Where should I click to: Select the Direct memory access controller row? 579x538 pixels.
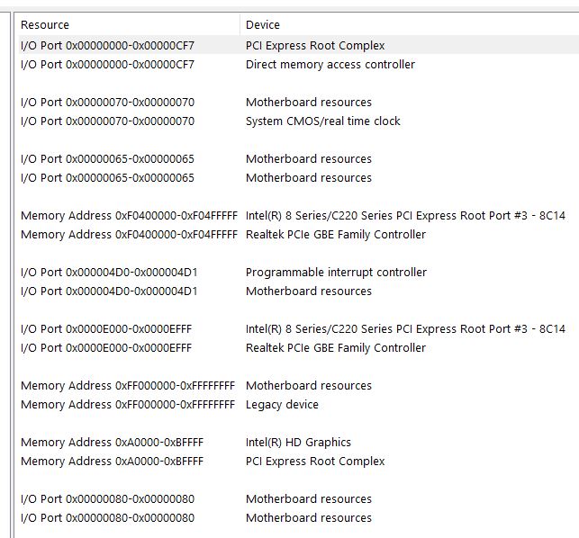[x=299, y=64]
